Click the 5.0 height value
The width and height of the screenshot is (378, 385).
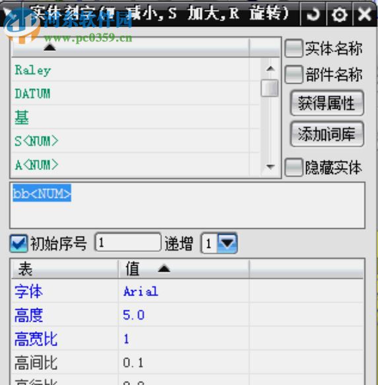point(133,314)
